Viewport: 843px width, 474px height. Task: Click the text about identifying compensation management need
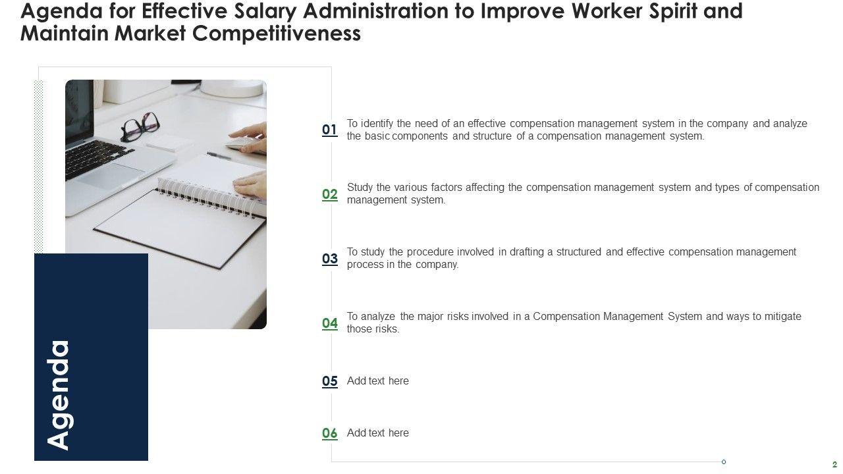click(576, 130)
